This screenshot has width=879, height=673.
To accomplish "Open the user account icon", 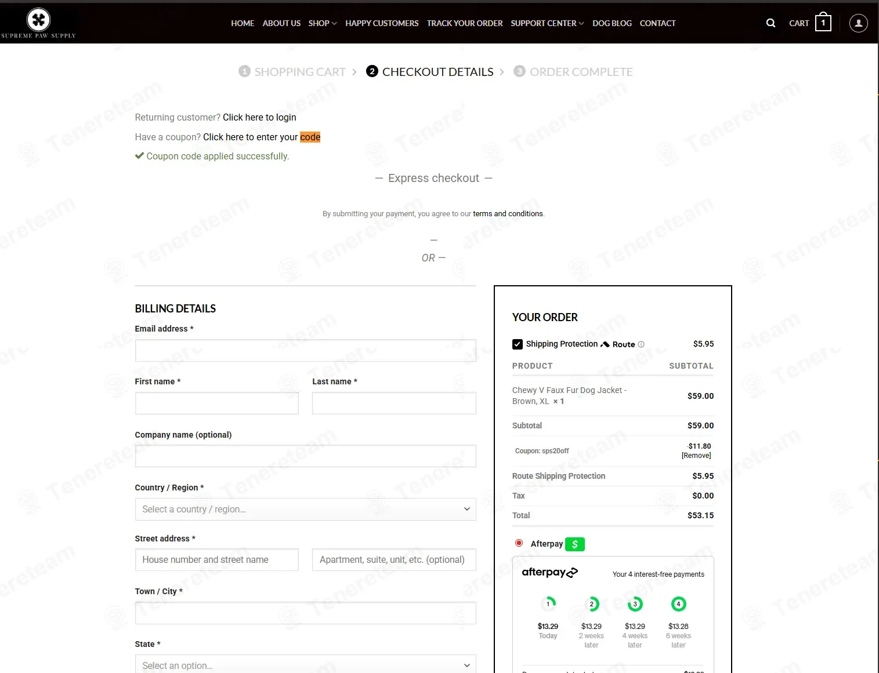I will (858, 23).
